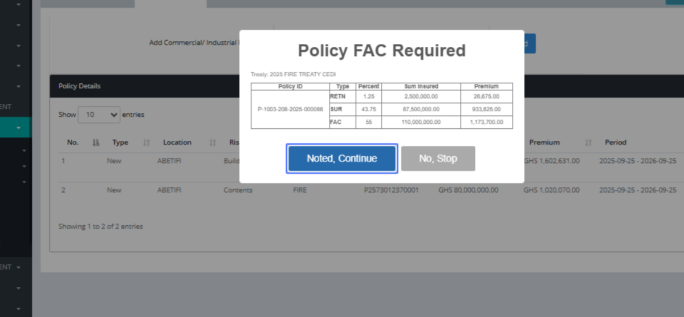This screenshot has width=684, height=317.
Task: Click policy number P2573012370001
Action: 390,190
